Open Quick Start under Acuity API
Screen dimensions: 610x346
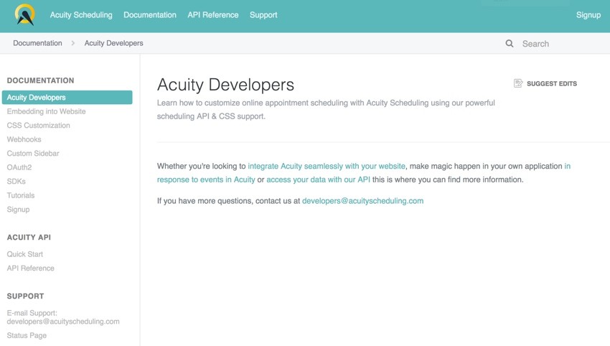click(x=24, y=254)
